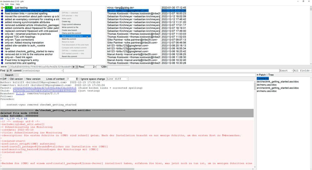312x170 pixels.
Task: Open the File menu
Action: [2, 4]
